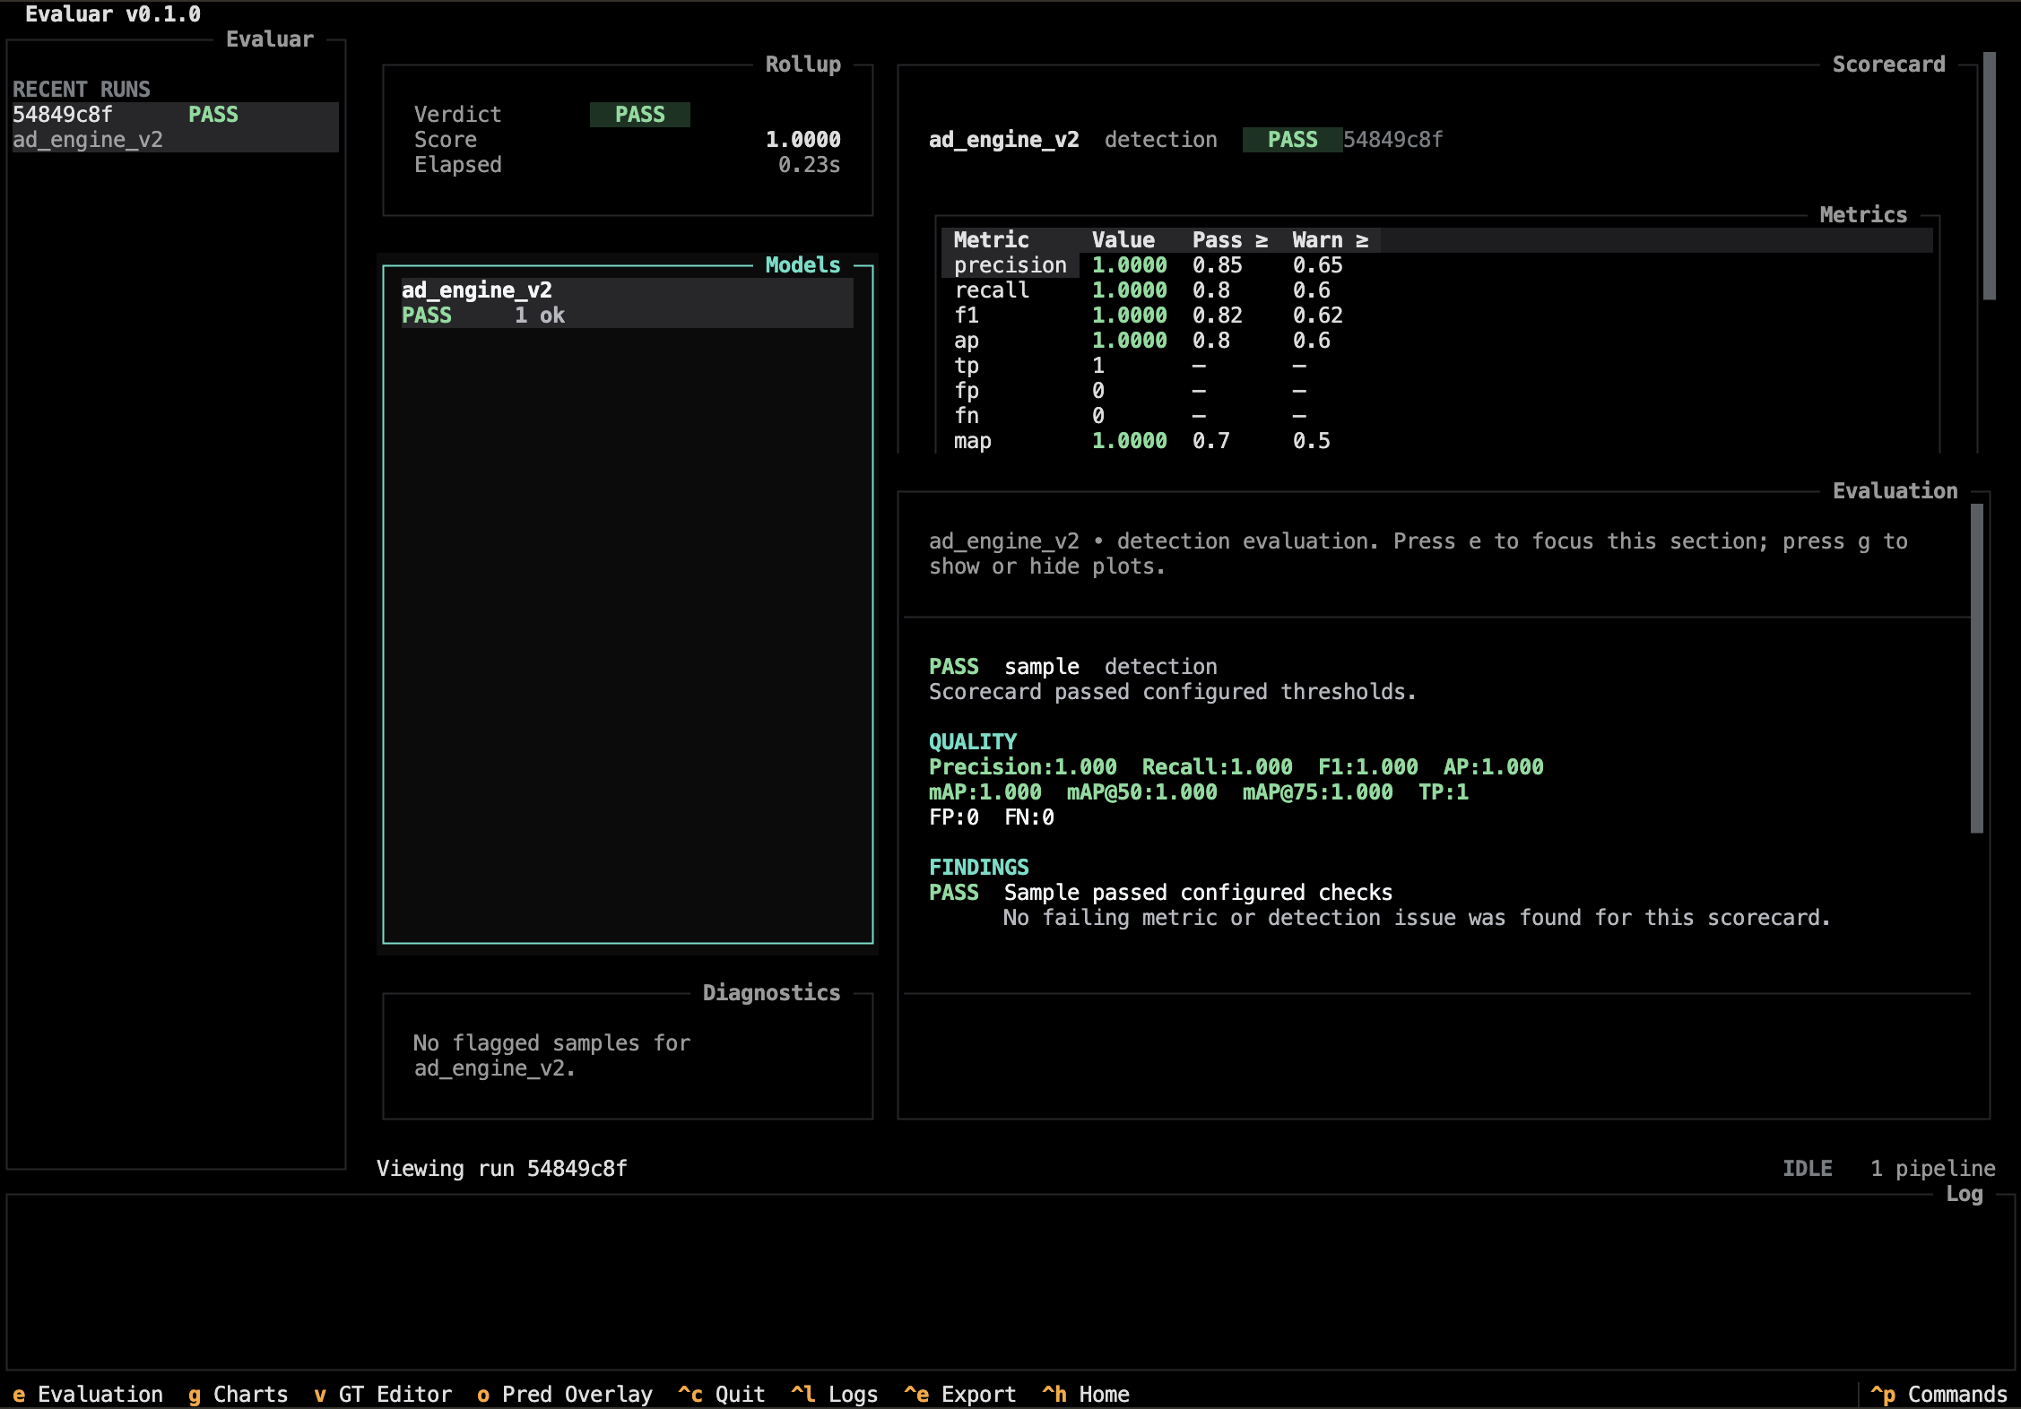Viewport: 2021px width, 1409px height.
Task: Select the recall metric row
Action: [1436, 290]
